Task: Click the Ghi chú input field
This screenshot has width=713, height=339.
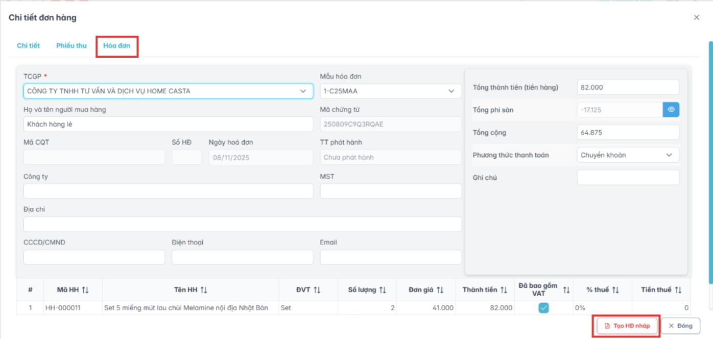Action: click(x=628, y=178)
